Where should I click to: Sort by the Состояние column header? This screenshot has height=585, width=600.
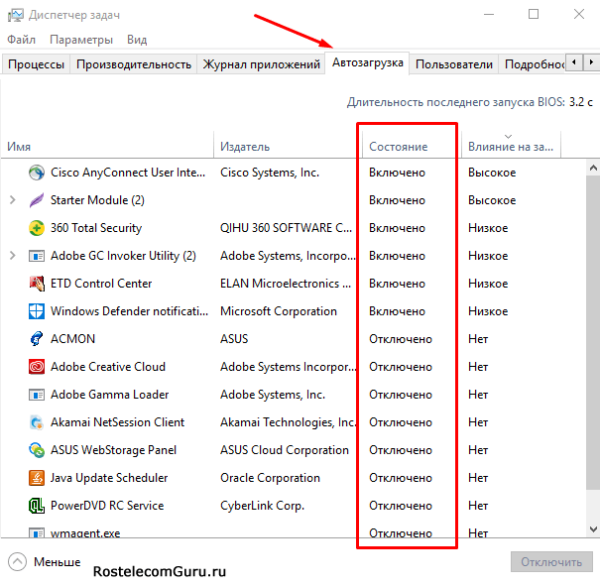[x=399, y=147]
